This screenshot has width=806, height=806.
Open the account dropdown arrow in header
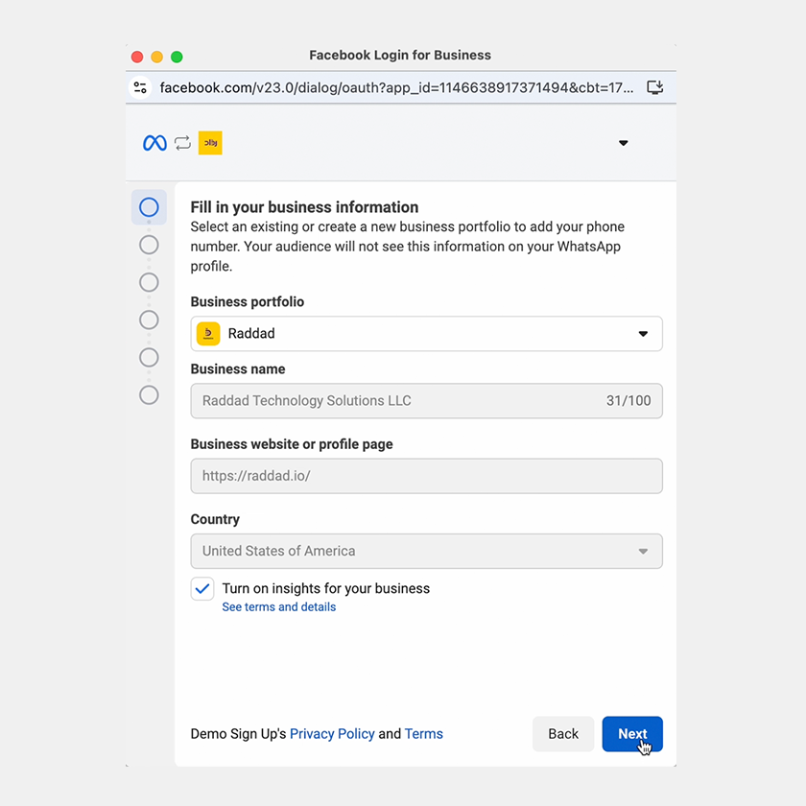tap(623, 143)
